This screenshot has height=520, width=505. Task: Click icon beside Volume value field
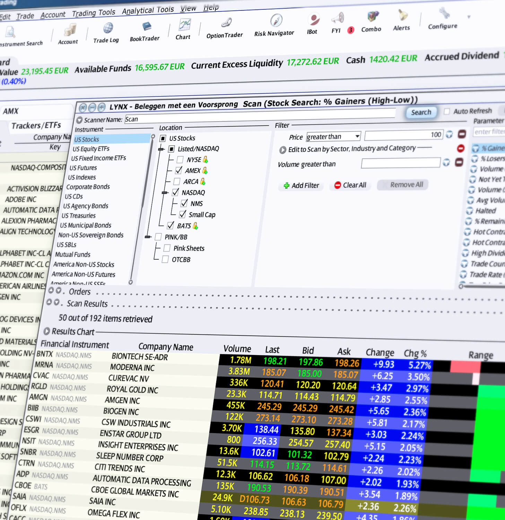tap(446, 162)
